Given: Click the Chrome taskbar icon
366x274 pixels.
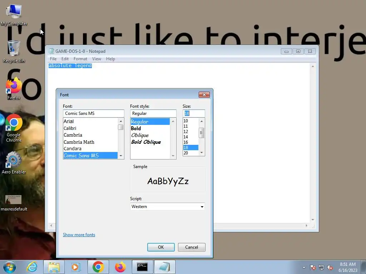Looking at the screenshot, I should (x=98, y=267).
